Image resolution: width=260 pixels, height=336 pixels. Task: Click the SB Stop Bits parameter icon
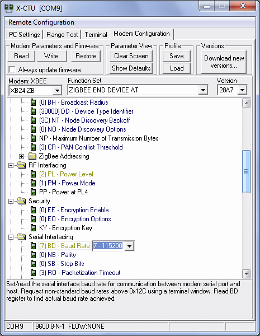33,264
